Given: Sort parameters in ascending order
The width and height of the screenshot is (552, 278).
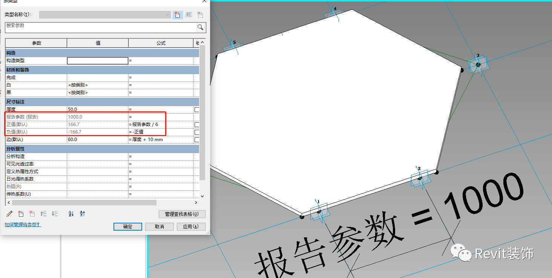Looking at the screenshot, I should point(71,214).
